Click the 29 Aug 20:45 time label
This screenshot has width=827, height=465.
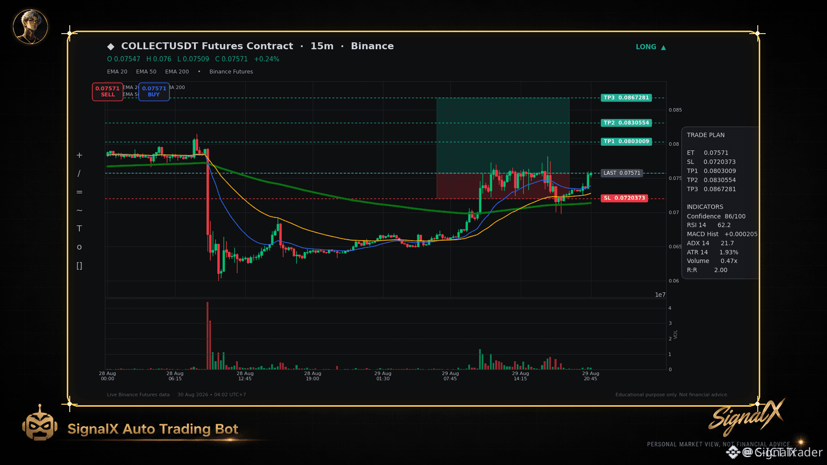591,376
